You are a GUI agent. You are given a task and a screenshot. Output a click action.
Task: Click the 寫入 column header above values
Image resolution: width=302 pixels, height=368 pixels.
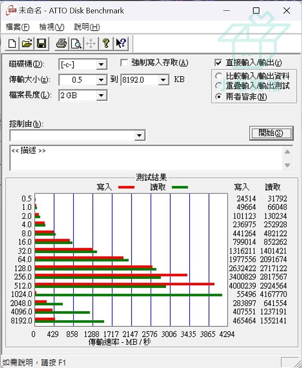click(x=242, y=187)
